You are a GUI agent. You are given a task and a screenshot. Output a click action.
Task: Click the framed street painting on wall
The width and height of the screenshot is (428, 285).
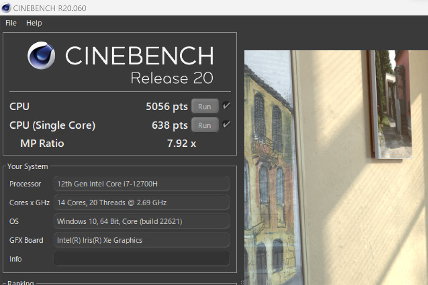pos(391,104)
